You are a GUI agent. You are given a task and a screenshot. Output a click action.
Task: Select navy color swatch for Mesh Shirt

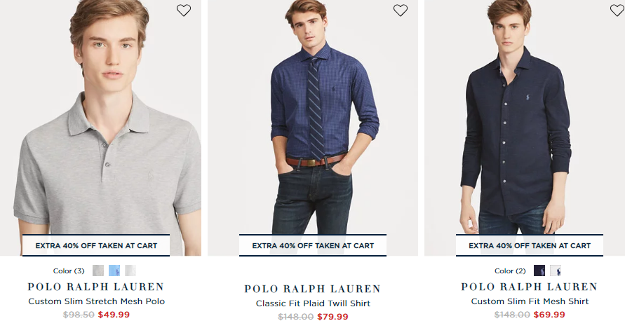click(539, 271)
